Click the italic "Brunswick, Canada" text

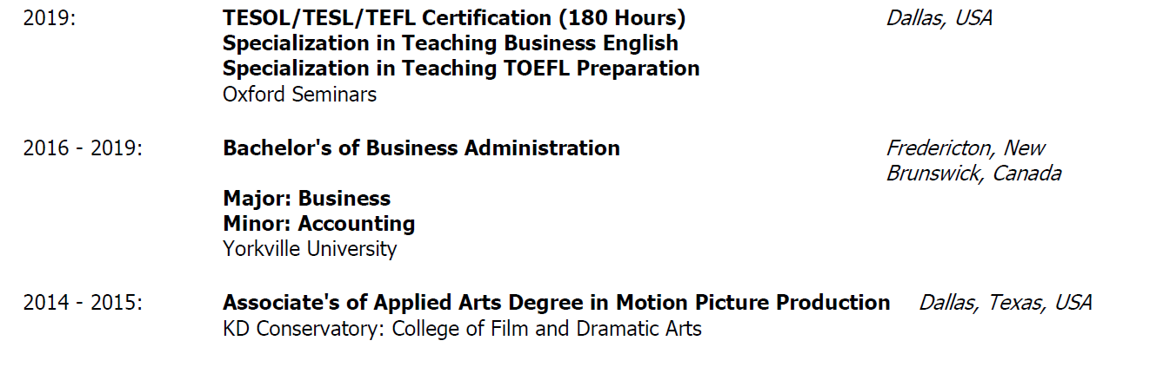[973, 174]
